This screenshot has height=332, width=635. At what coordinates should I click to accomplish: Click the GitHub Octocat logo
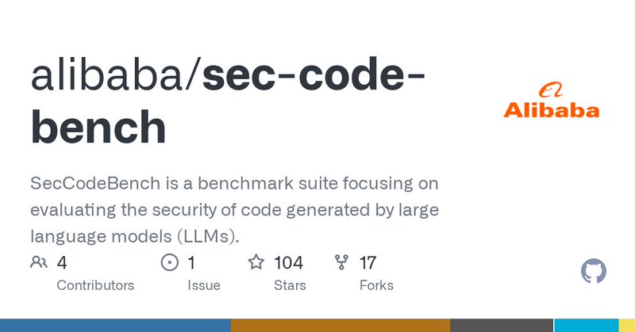point(594,272)
